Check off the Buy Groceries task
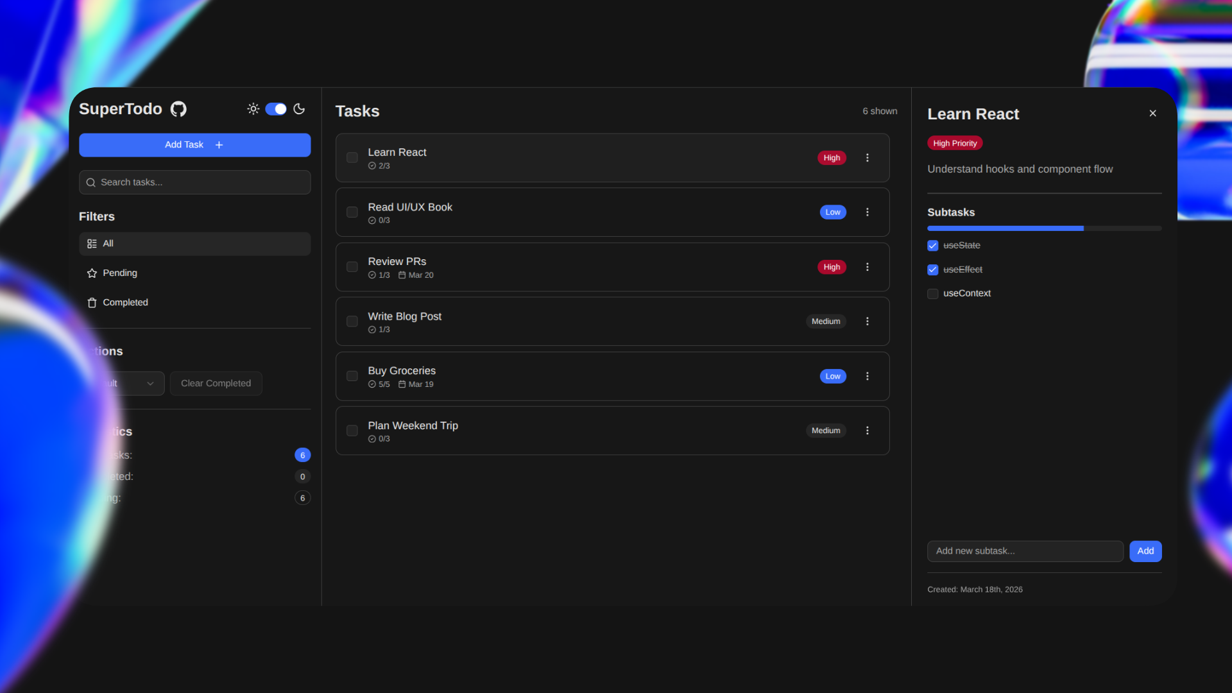 click(352, 376)
